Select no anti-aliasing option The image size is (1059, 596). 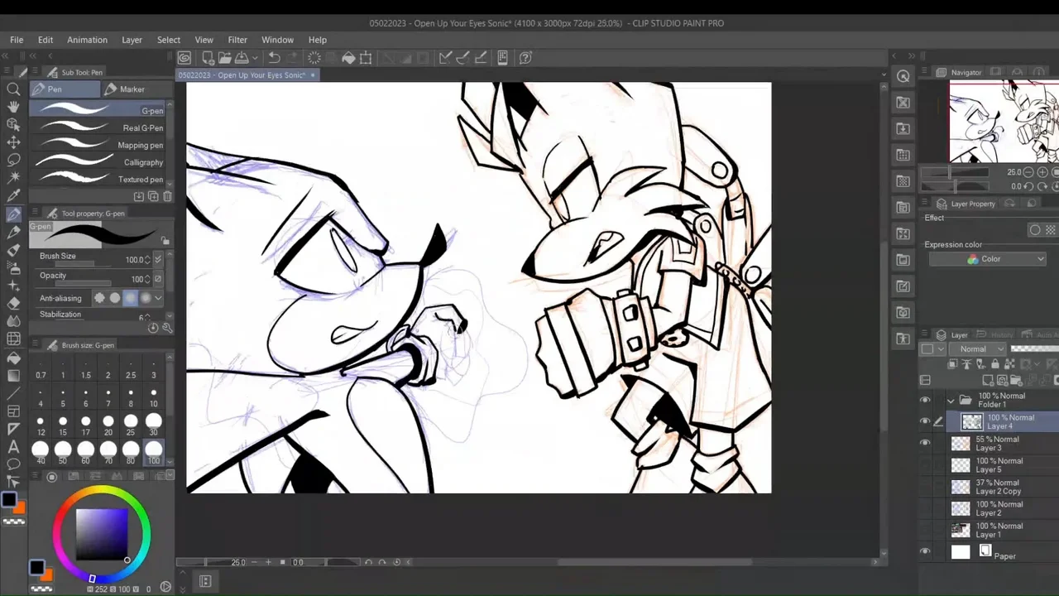click(x=99, y=298)
